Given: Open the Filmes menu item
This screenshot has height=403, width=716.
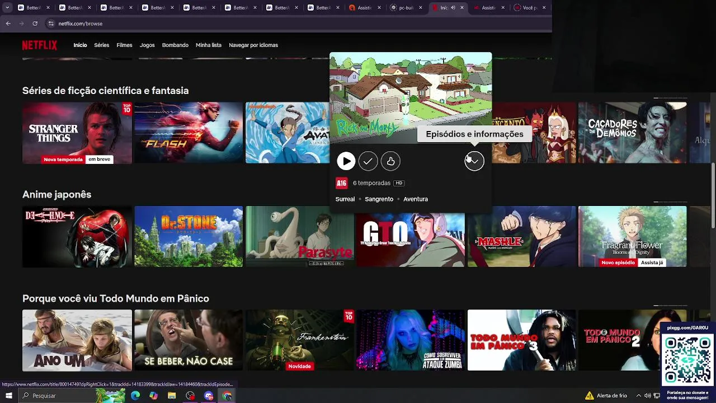Looking at the screenshot, I should pos(124,45).
